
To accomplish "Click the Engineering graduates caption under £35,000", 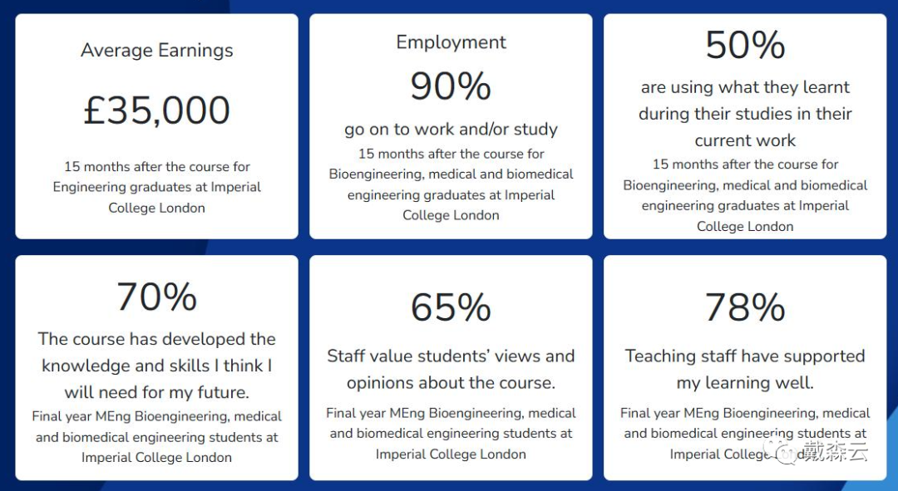I will point(157,187).
